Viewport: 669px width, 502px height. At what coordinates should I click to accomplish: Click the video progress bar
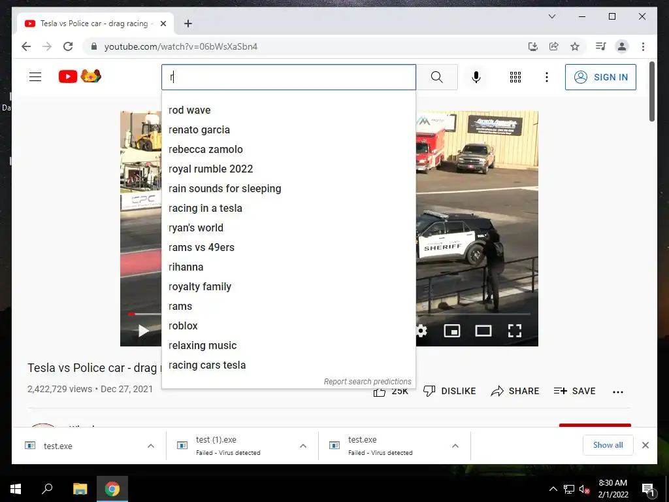474,314
